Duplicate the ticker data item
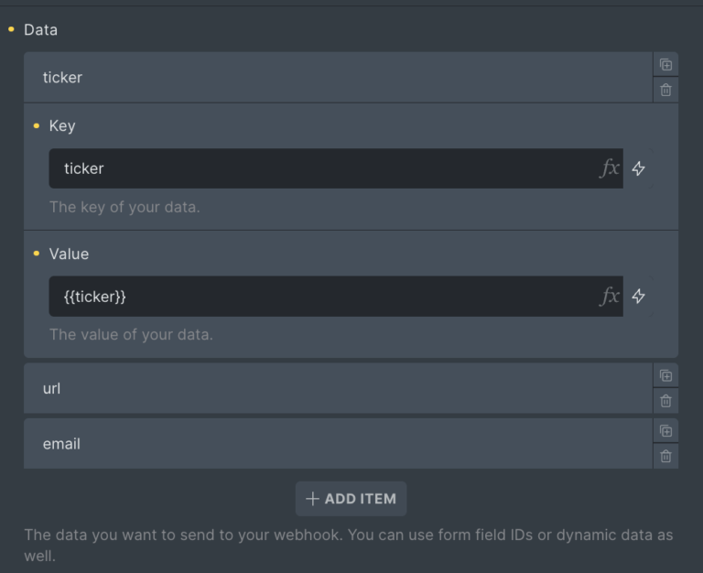Screen dimensions: 703x573 tap(665, 64)
